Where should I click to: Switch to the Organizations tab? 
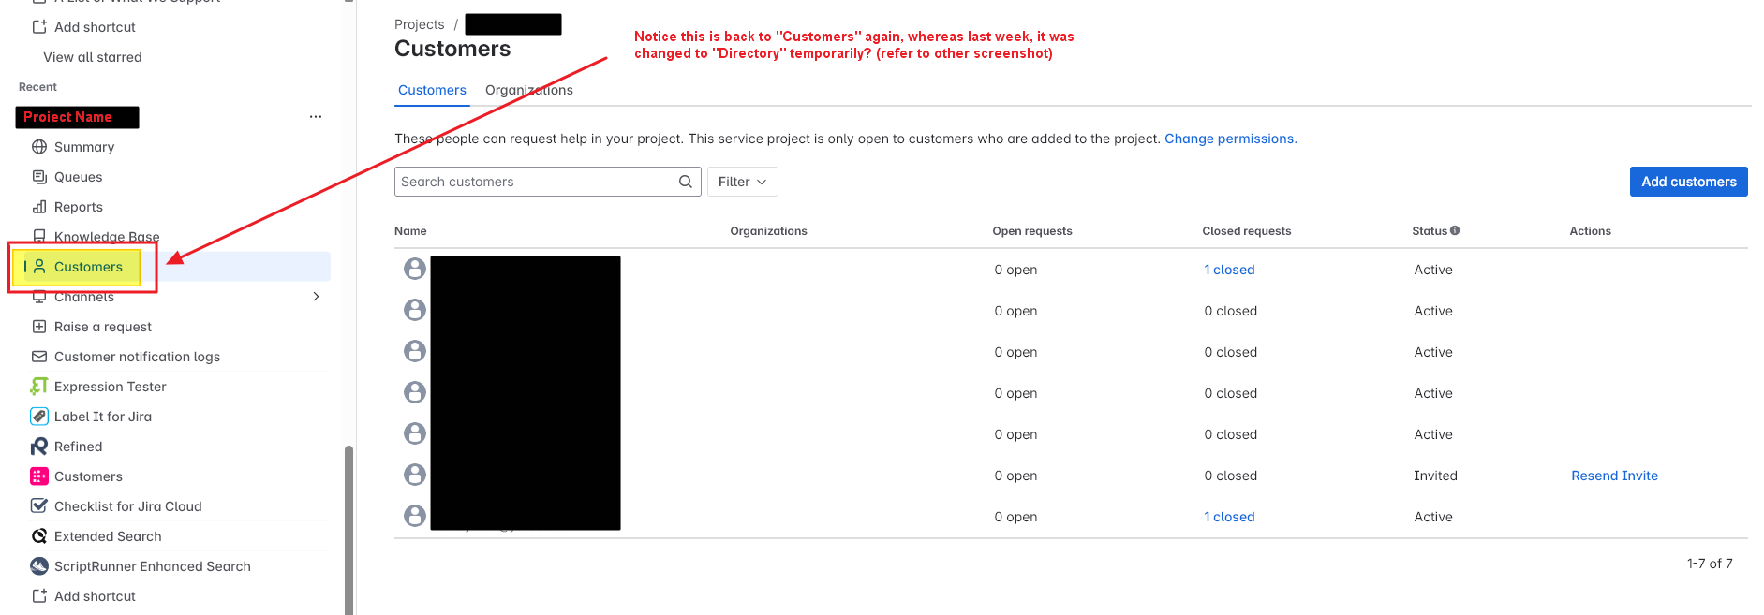point(529,90)
